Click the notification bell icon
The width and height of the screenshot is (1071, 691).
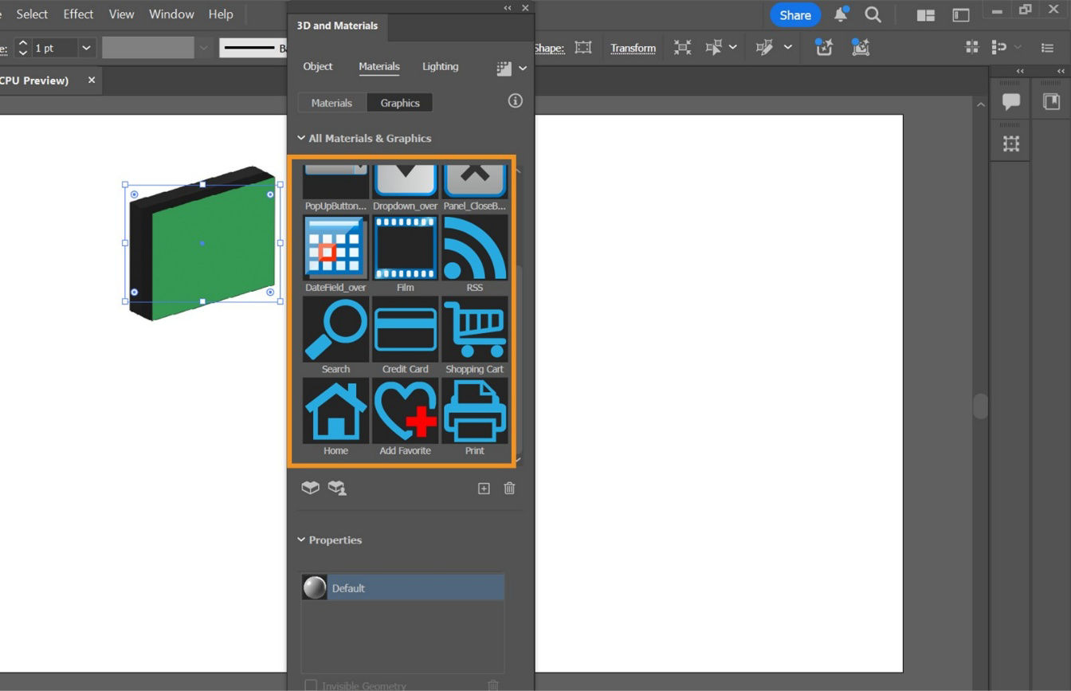[x=841, y=14]
